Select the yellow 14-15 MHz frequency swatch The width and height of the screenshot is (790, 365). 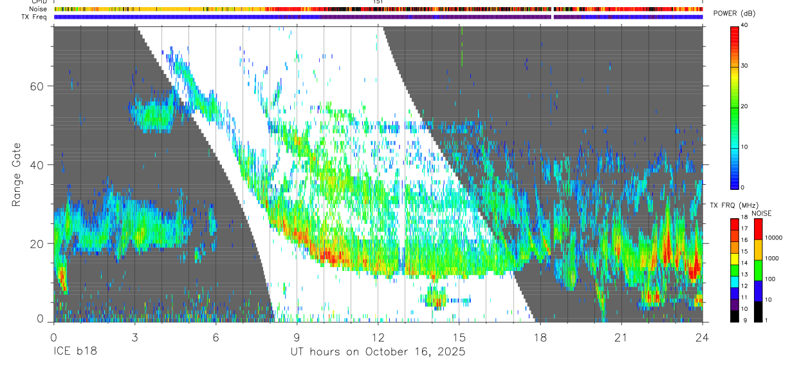click(734, 259)
